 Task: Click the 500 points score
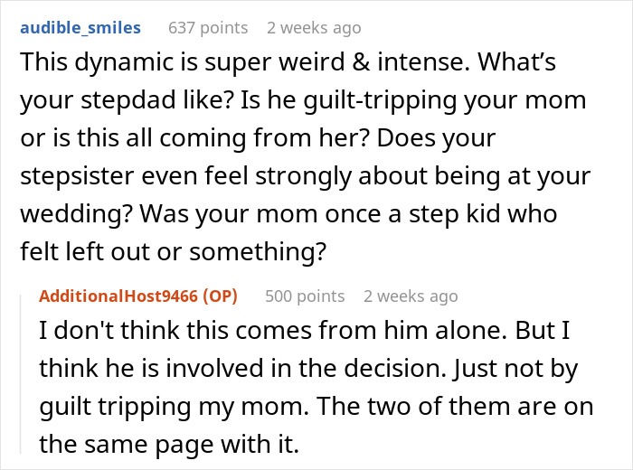305,296
